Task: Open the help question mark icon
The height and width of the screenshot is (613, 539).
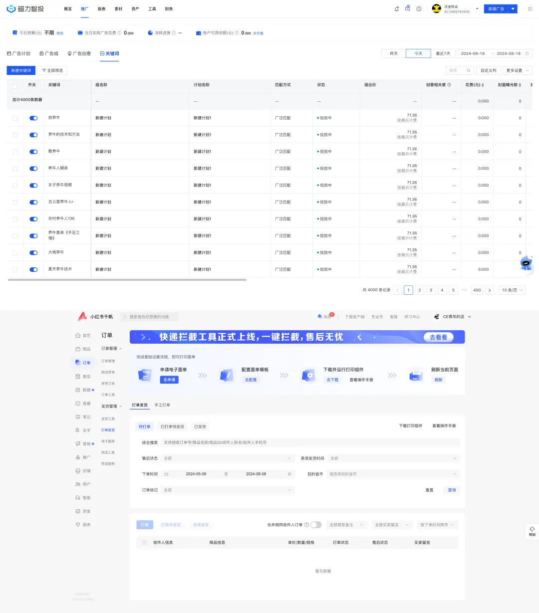Action: click(419, 9)
